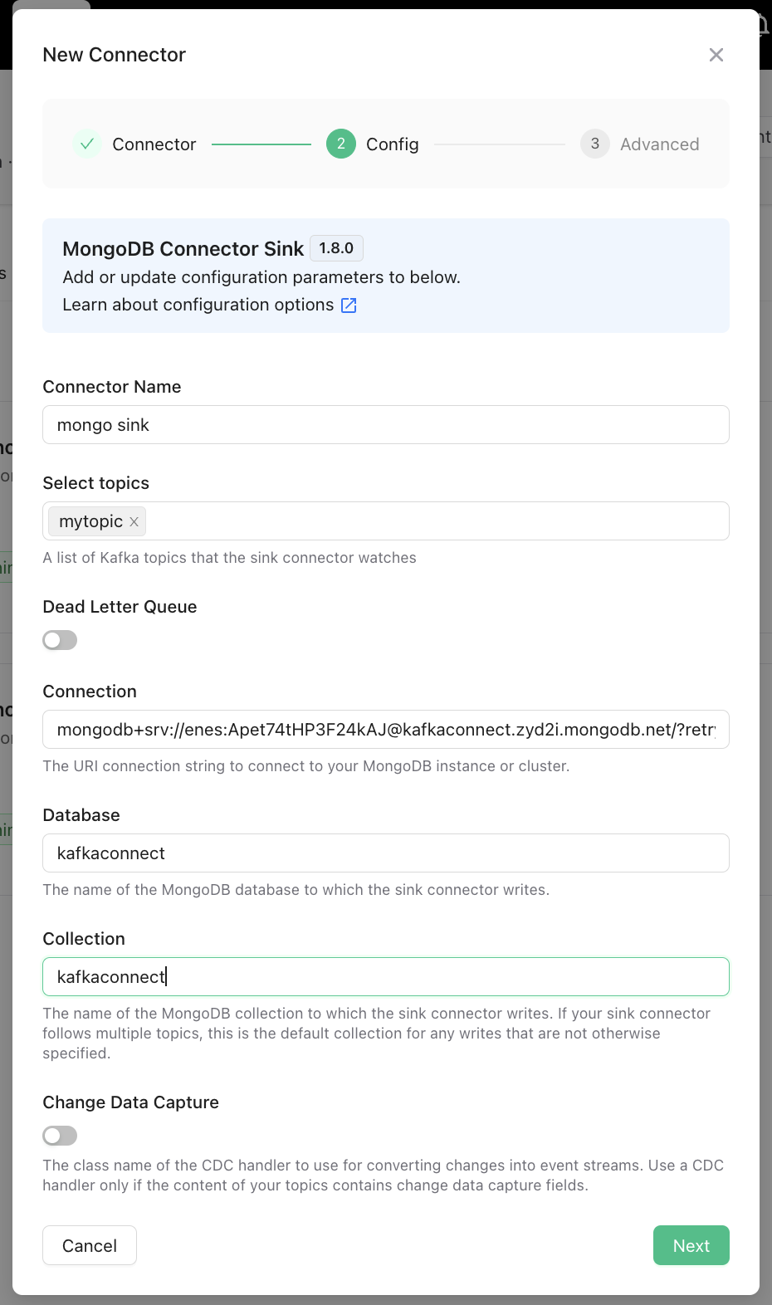Switch to the Advanced step

[x=658, y=144]
